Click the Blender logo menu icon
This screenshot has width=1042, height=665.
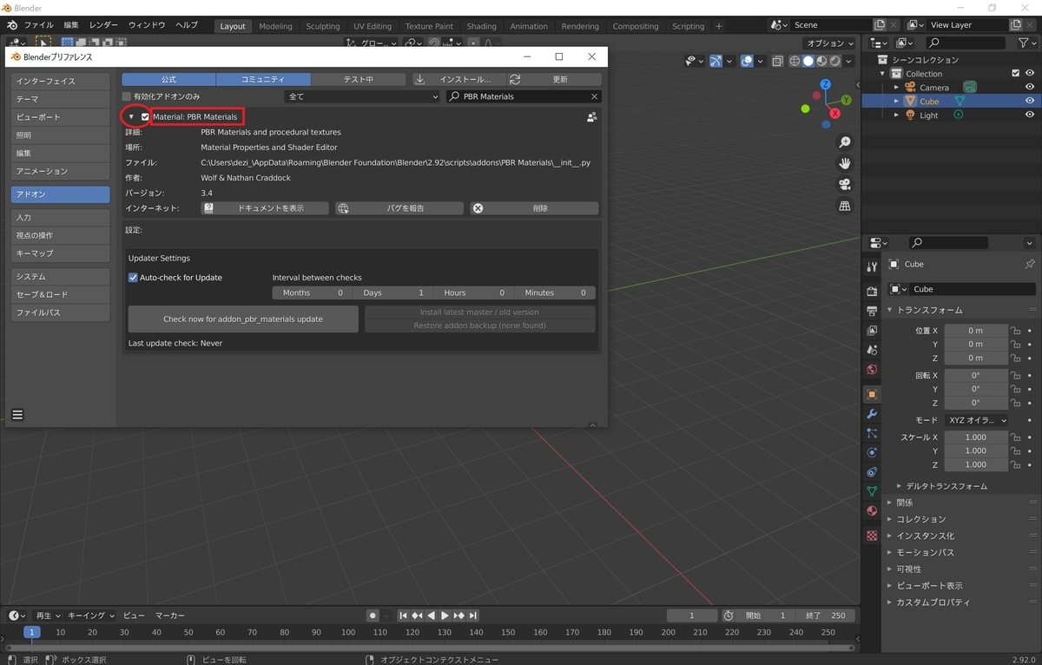point(12,26)
